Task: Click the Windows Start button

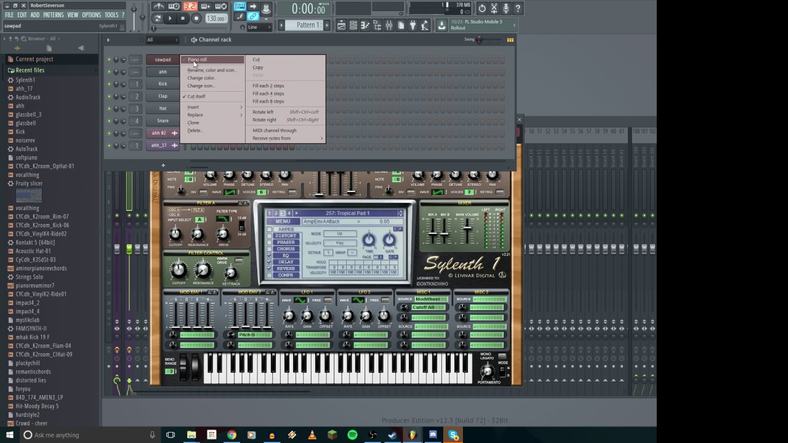Action: [10, 435]
